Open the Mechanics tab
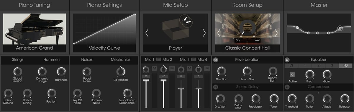 point(121,60)
